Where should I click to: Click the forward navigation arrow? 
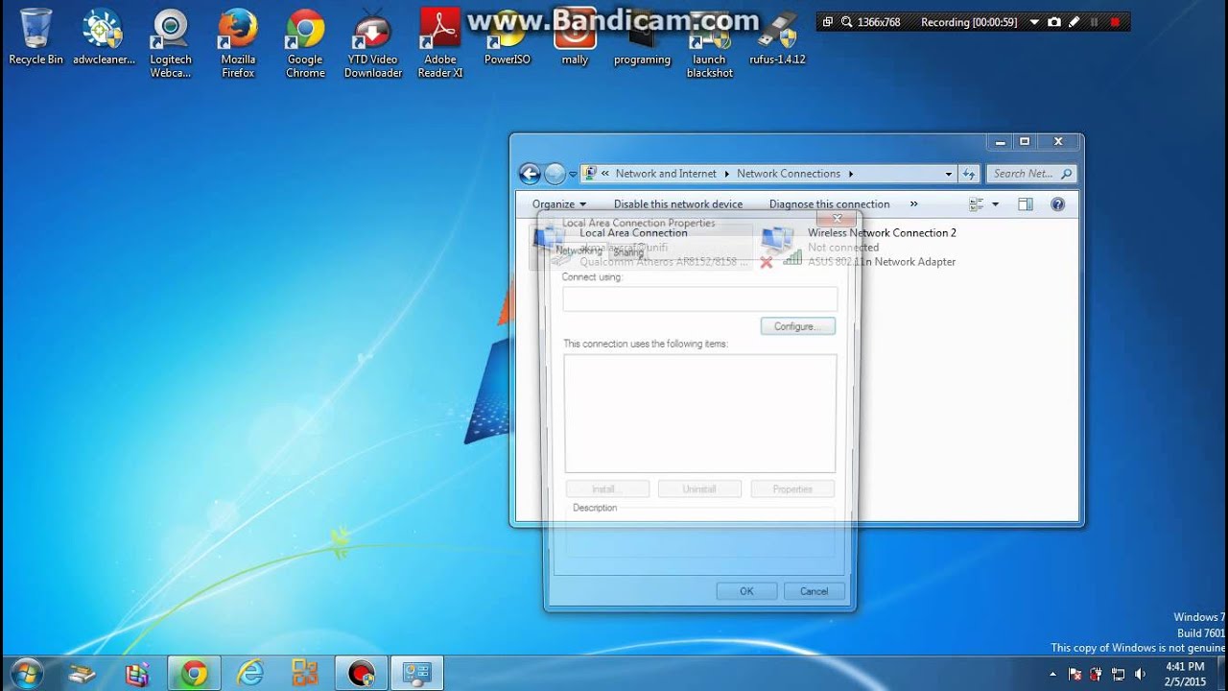click(555, 174)
